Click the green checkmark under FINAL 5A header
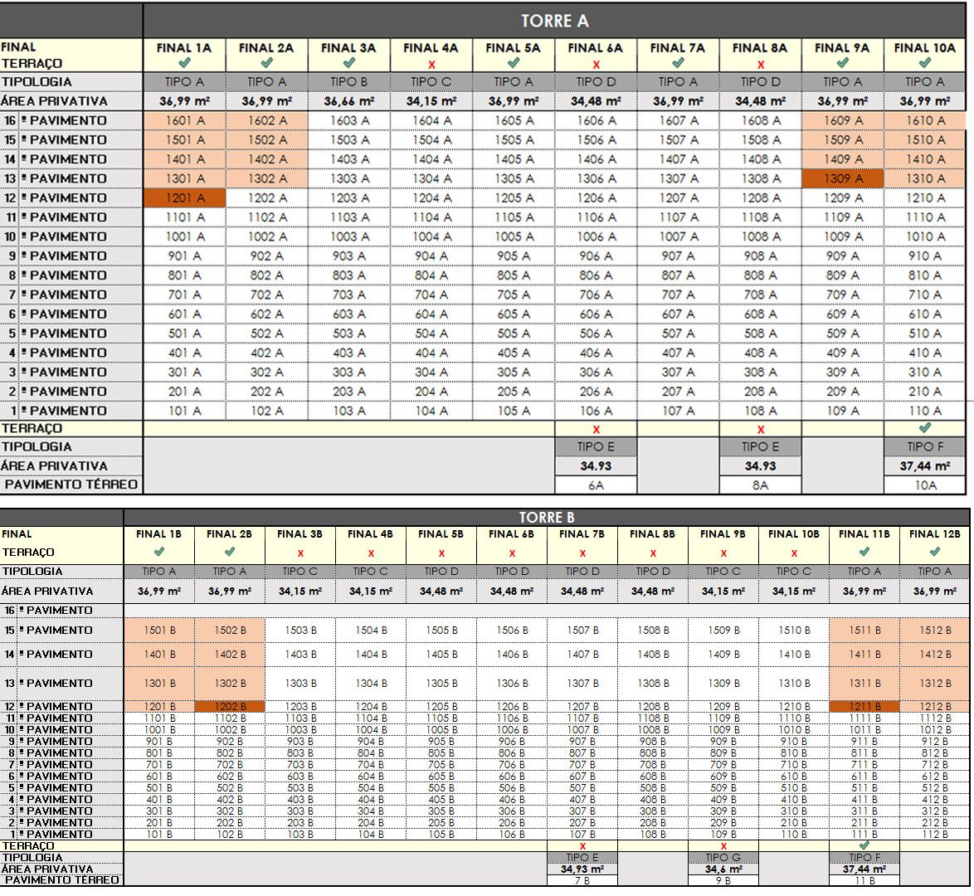This screenshot has height=896, width=974. [x=514, y=63]
